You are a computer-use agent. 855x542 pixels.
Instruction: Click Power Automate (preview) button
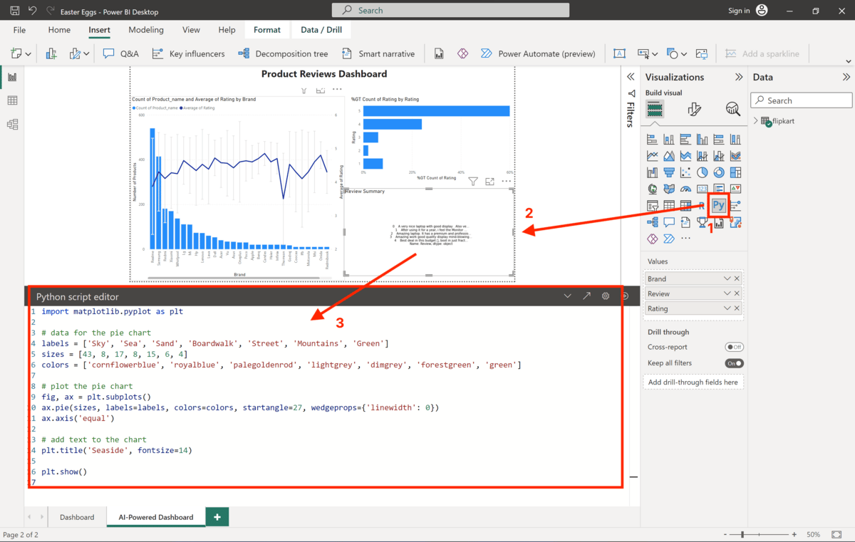[x=538, y=53]
